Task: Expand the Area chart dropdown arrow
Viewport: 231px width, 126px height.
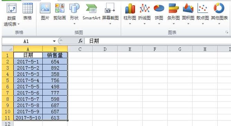Action: coord(188,24)
